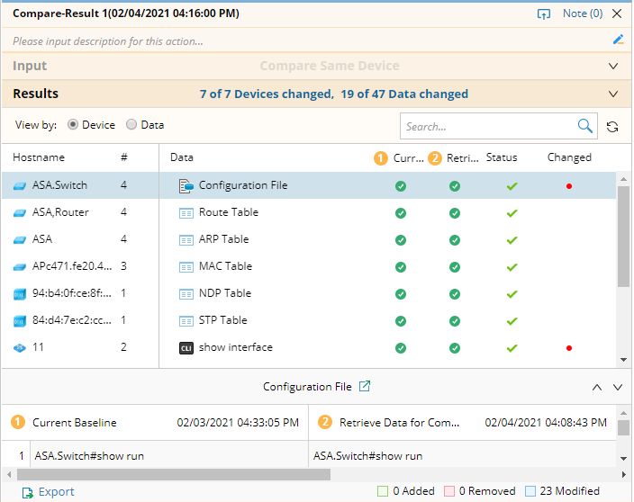Expand the Input section chevron
Screen dimensions: 634x502
pyautogui.click(x=613, y=67)
